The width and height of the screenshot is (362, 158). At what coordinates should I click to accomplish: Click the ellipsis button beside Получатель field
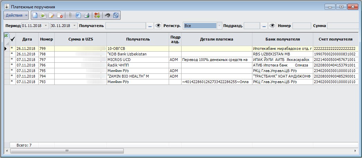pos(150,26)
